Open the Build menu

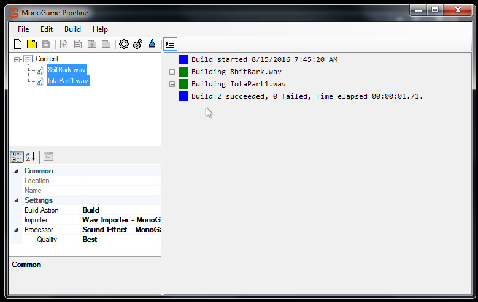(x=72, y=29)
